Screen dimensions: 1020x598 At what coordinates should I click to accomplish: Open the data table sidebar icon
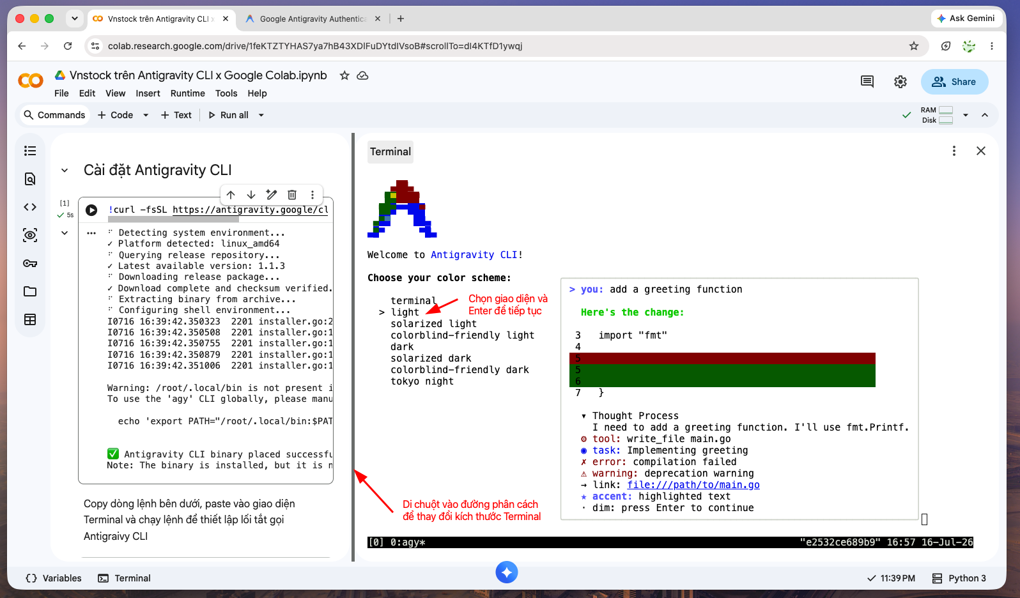click(x=30, y=319)
